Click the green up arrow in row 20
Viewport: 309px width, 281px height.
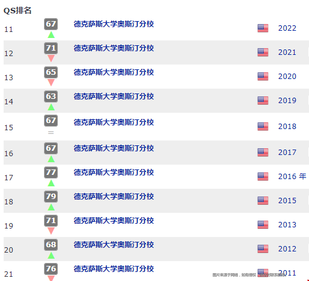coord(51,255)
